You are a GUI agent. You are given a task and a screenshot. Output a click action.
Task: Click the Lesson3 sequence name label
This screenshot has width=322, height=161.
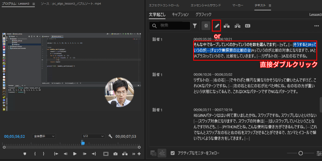click(x=315, y=14)
